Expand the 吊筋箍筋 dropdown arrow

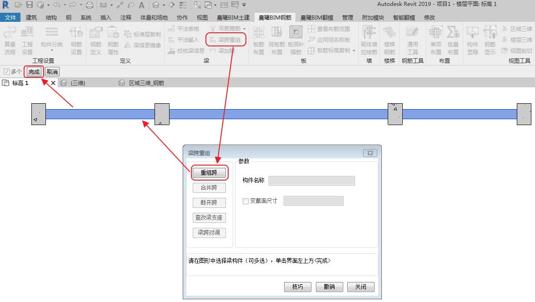(244, 29)
